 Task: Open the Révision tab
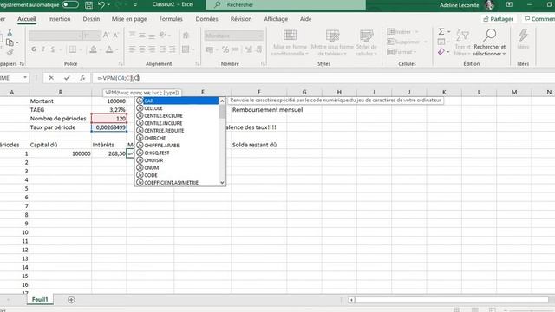241,19
